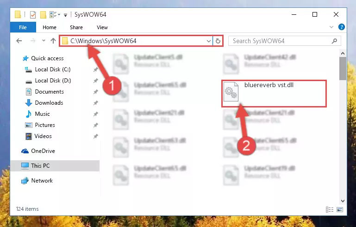Refresh the SysWOW64 folder
Image resolution: width=356 pixels, height=227 pixels.
click(218, 41)
